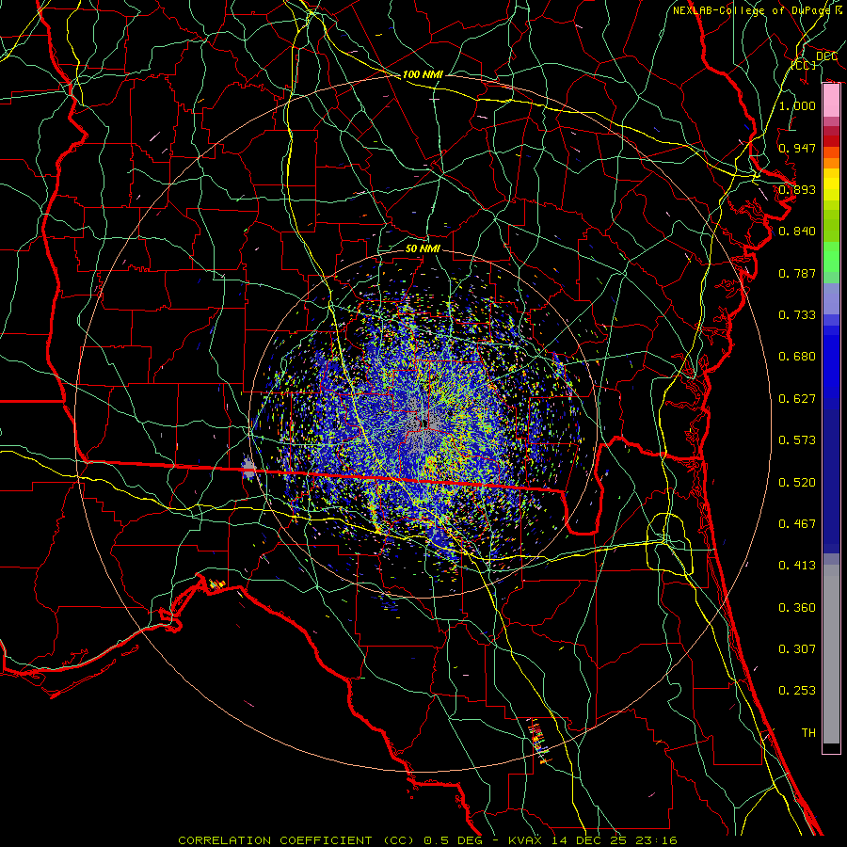Image resolution: width=847 pixels, height=847 pixels.
Task: Click the 0.947 legend value
Action: [797, 148]
